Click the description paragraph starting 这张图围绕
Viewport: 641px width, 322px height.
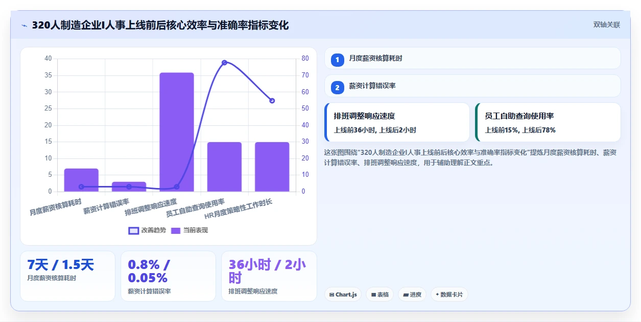(x=470, y=158)
